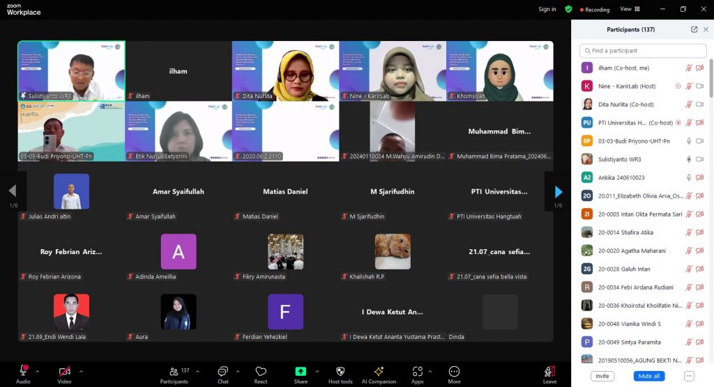The width and height of the screenshot is (714, 387).
Task: Click the Mute all button
Action: coord(648,376)
